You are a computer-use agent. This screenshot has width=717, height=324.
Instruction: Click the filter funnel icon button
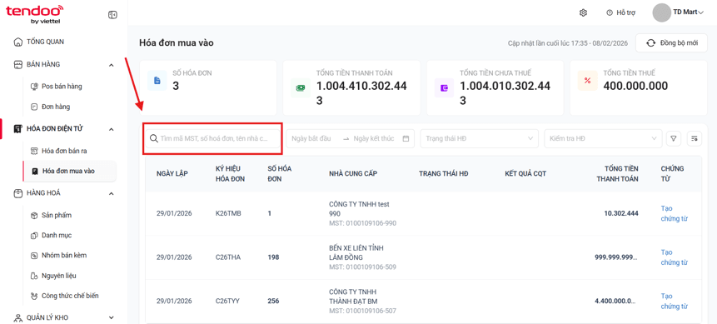[674, 138]
